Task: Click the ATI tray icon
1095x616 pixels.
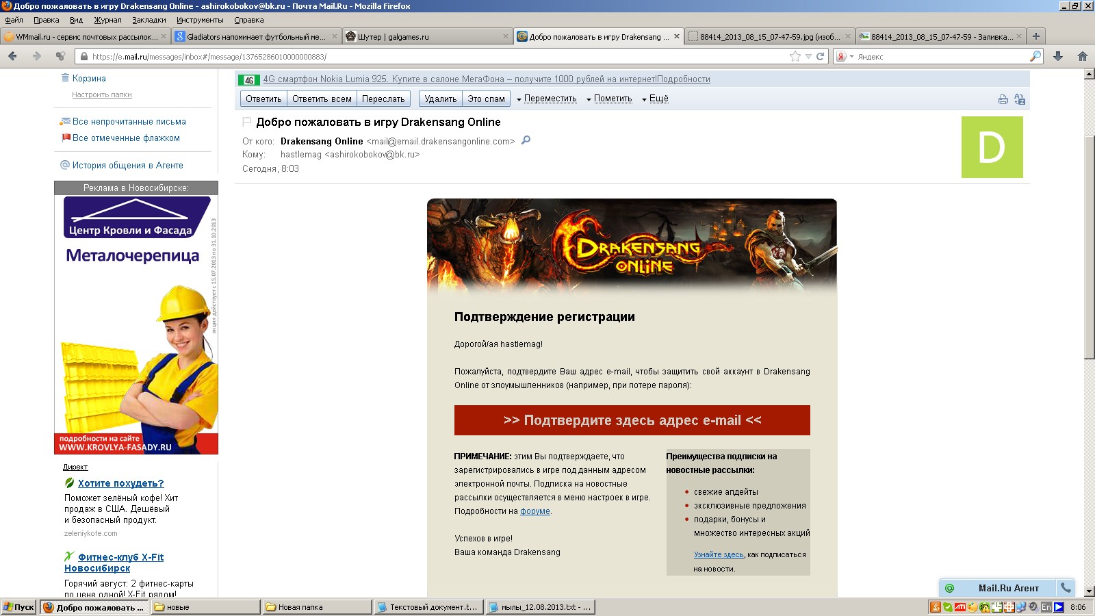Action: 959,607
